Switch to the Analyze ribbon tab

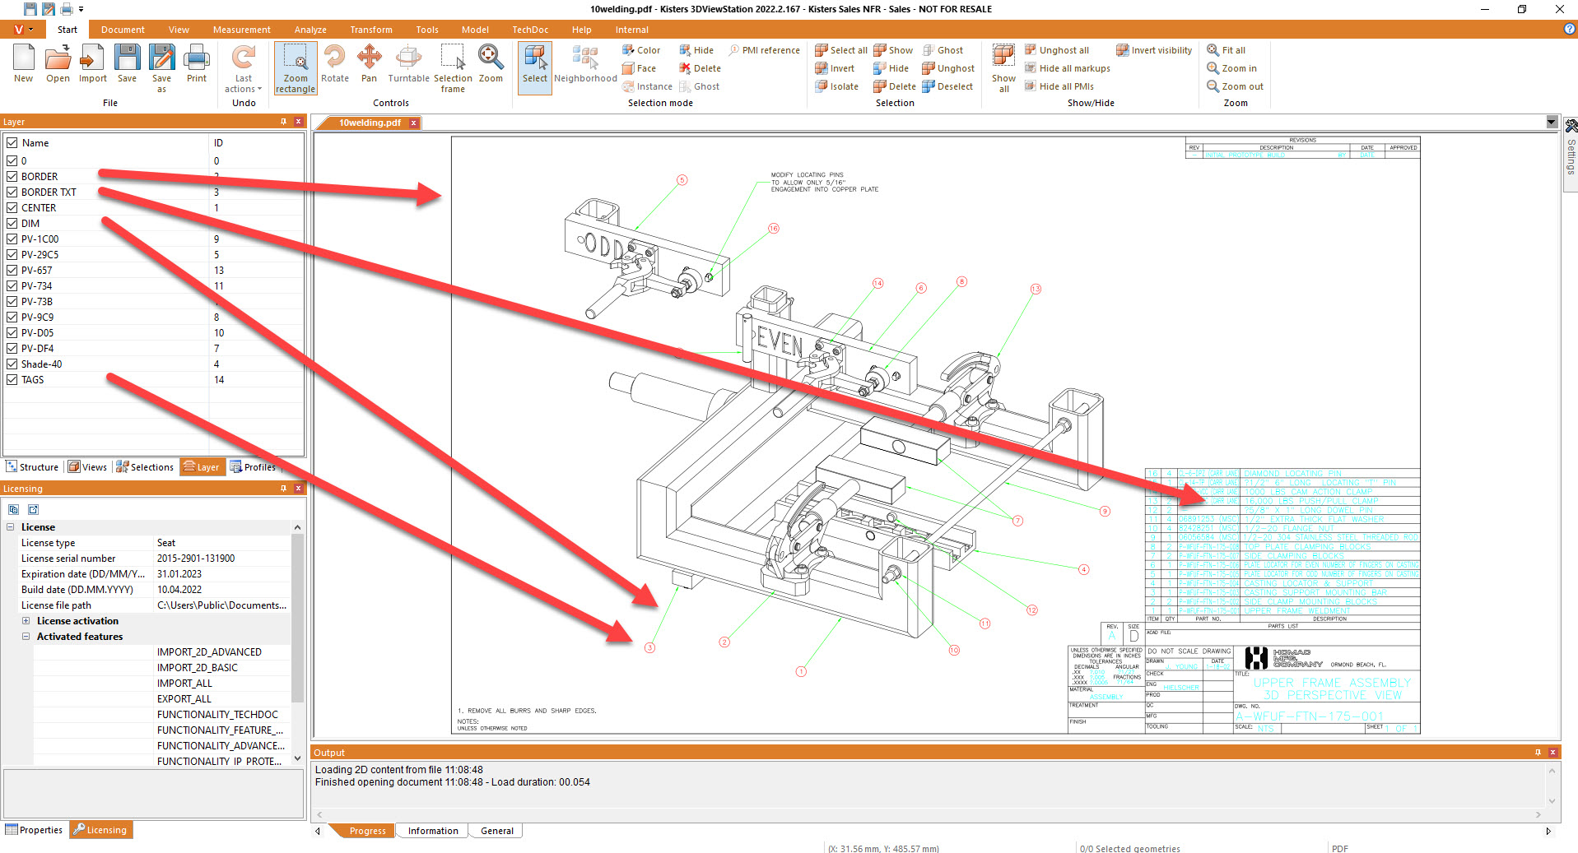point(310,30)
